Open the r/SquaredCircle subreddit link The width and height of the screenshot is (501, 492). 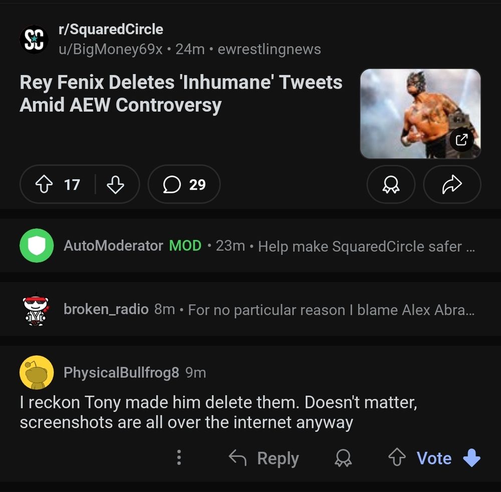click(x=111, y=29)
